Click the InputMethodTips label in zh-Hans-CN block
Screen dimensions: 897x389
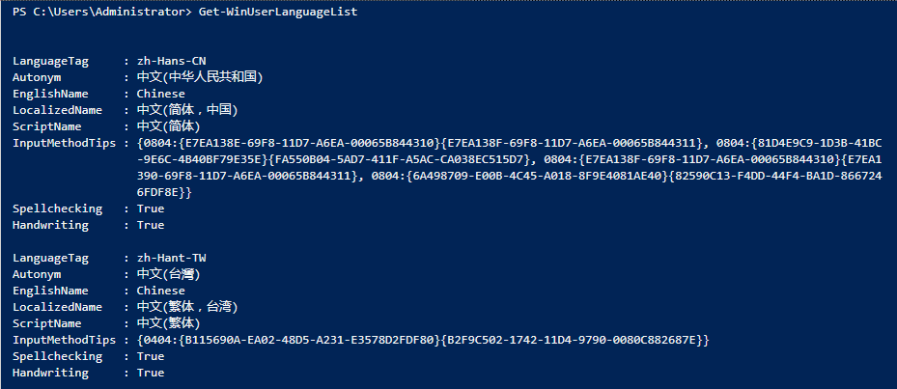[x=60, y=143]
